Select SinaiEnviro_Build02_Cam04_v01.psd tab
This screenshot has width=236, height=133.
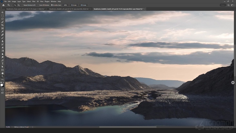point(118,9)
